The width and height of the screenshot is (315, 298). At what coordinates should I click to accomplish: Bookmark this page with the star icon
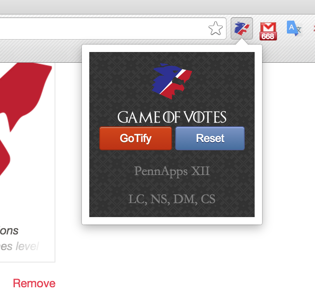pyautogui.click(x=215, y=28)
